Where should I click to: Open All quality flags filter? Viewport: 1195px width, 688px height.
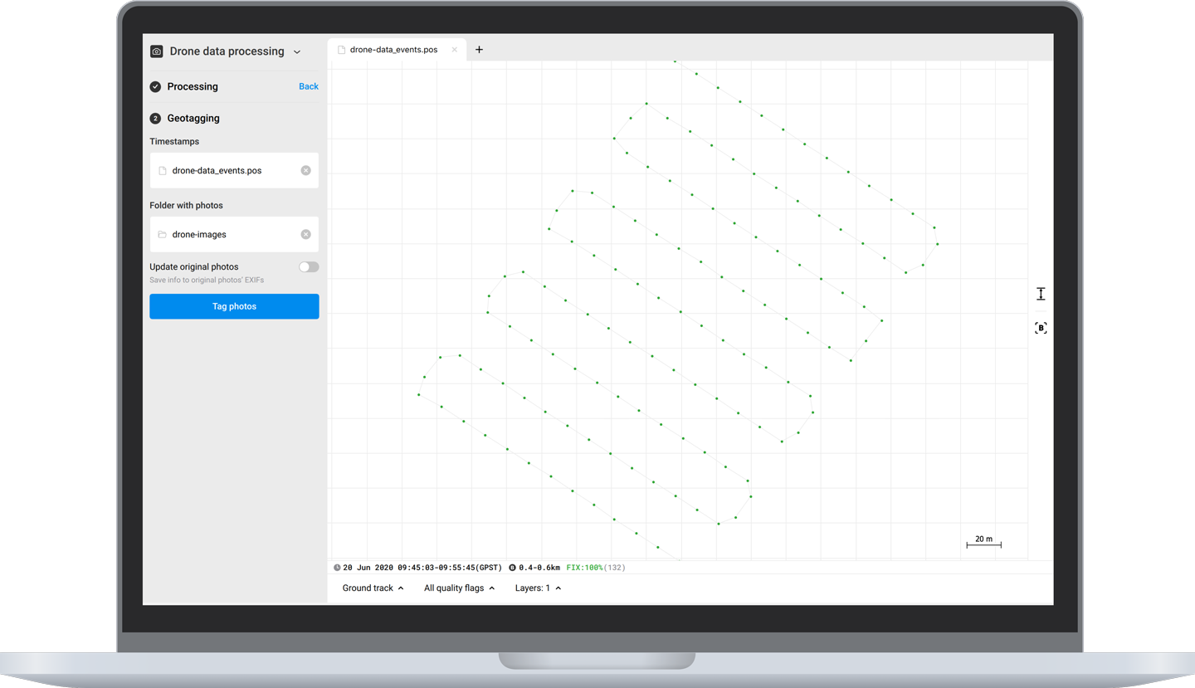pos(459,588)
